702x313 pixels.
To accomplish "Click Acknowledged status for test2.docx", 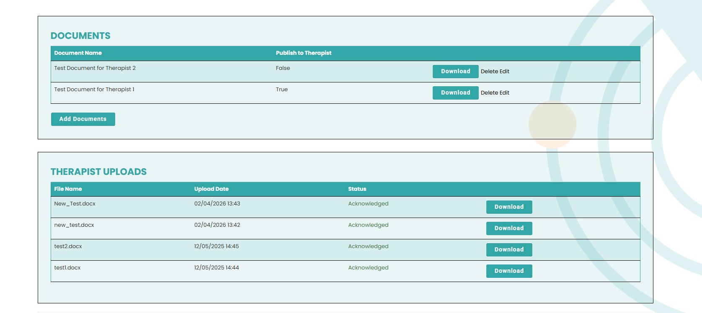I will click(x=368, y=246).
